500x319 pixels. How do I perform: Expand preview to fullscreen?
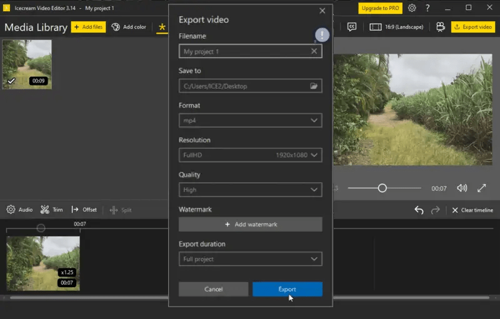click(x=481, y=188)
